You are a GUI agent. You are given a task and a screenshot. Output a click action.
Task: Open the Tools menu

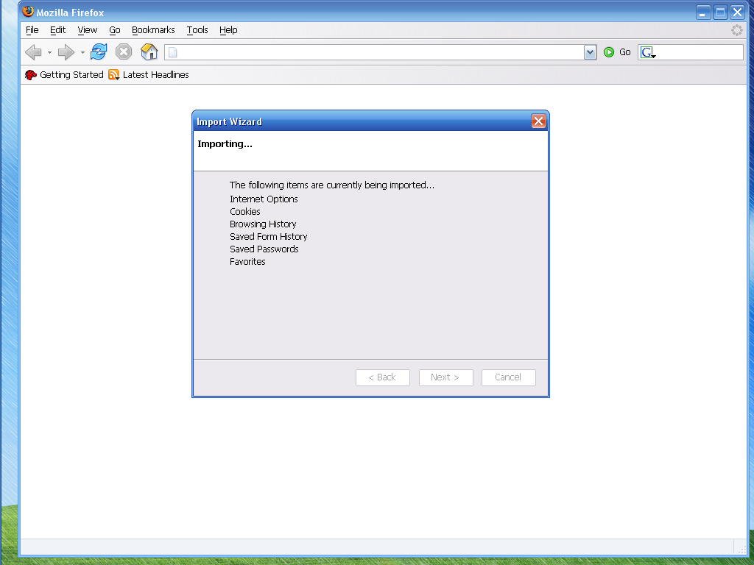pos(197,29)
